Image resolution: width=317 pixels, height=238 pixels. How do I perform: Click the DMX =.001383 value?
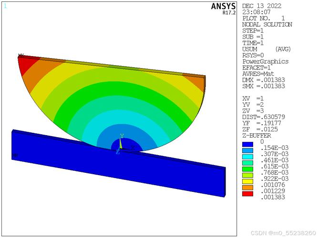click(264, 80)
